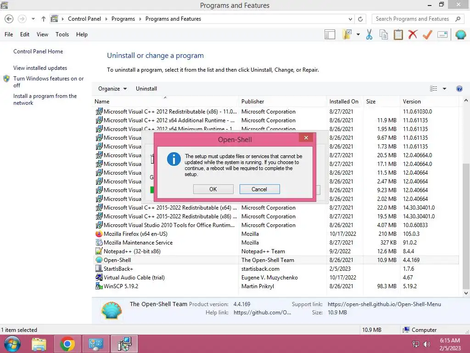Expand the address bar history dropdown

(x=350, y=19)
